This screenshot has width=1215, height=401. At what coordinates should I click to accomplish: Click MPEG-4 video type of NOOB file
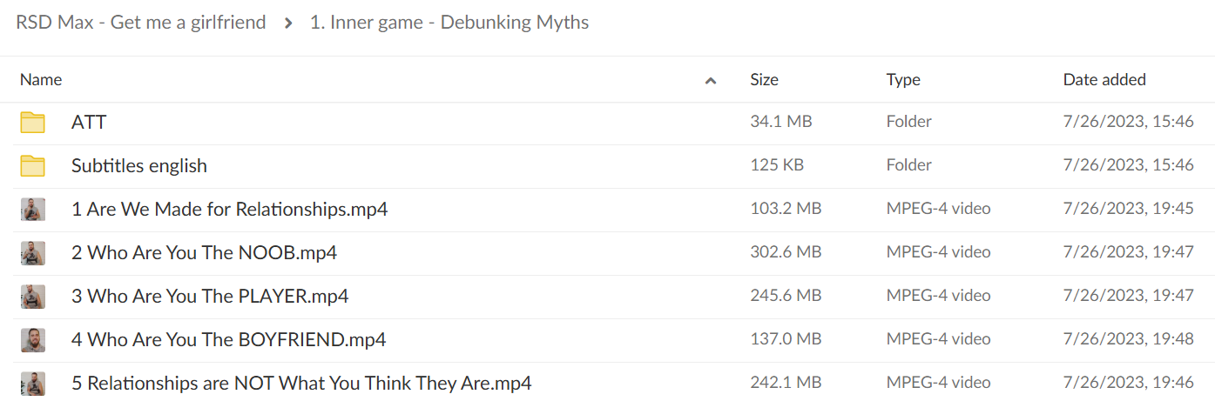(939, 252)
